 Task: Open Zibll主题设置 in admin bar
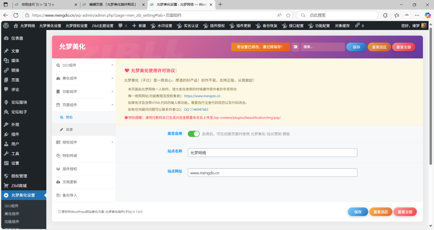click(103, 26)
